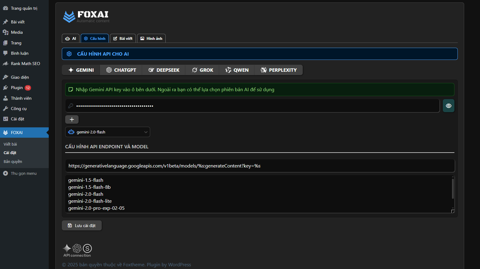This screenshot has height=269, width=480.
Task: Click the models textarea resize handle
Action: coord(453,211)
